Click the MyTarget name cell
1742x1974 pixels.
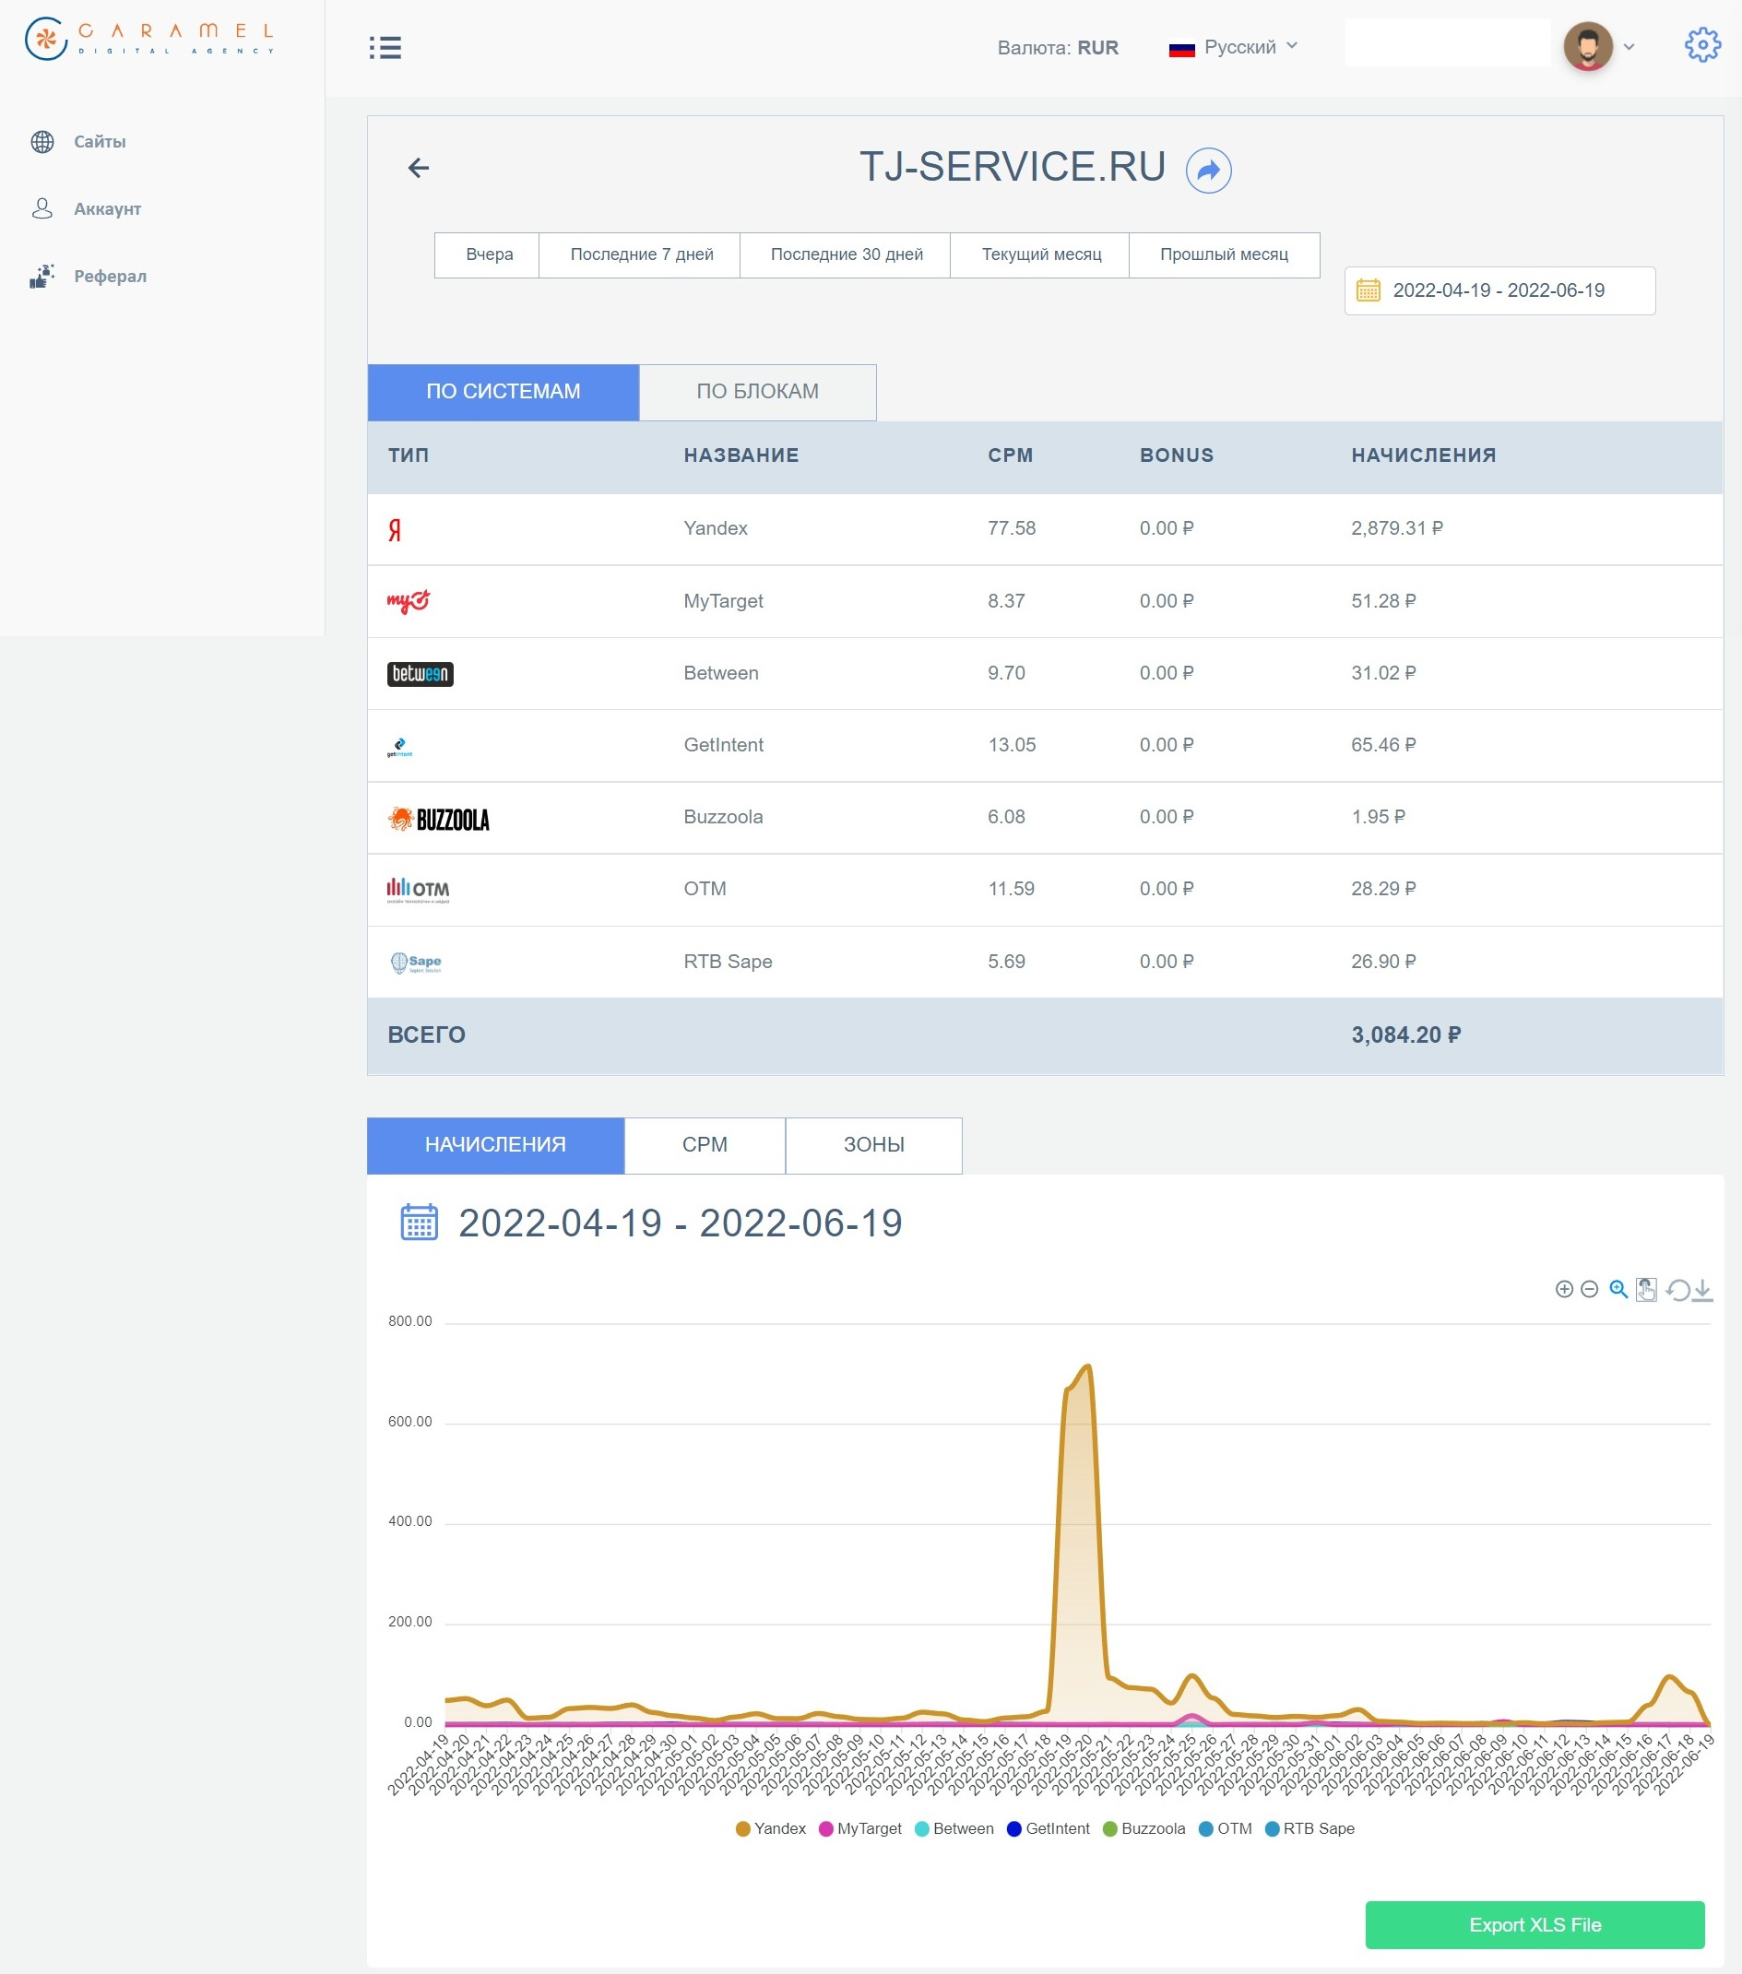point(723,601)
